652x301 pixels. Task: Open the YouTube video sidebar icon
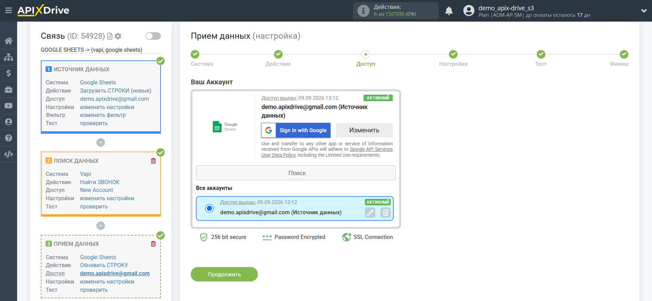tap(9, 106)
